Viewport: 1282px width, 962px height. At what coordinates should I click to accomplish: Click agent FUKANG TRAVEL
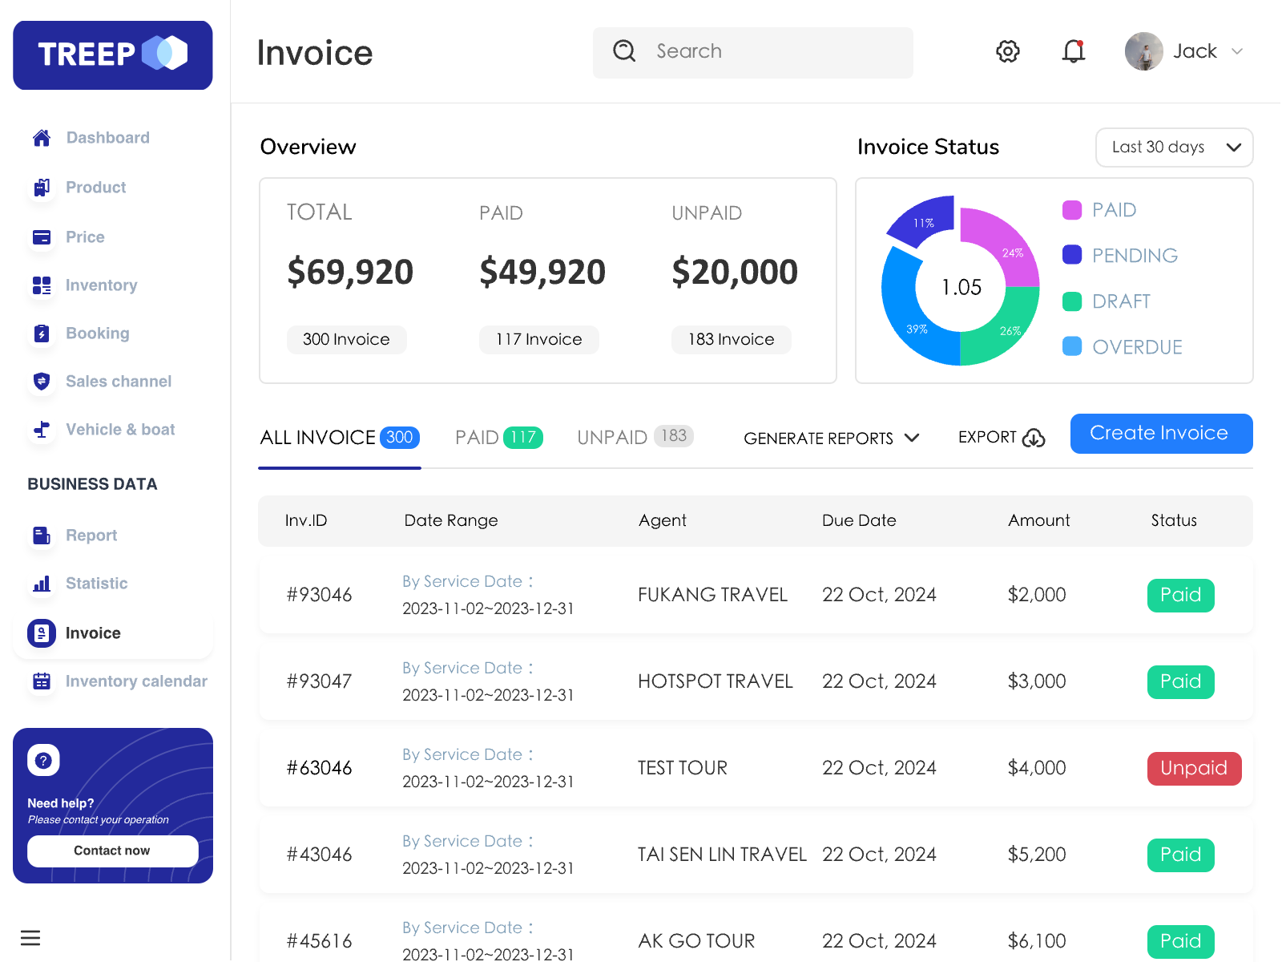pyautogui.click(x=712, y=595)
